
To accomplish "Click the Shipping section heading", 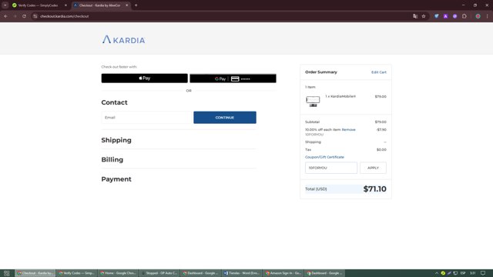I will click(116, 140).
